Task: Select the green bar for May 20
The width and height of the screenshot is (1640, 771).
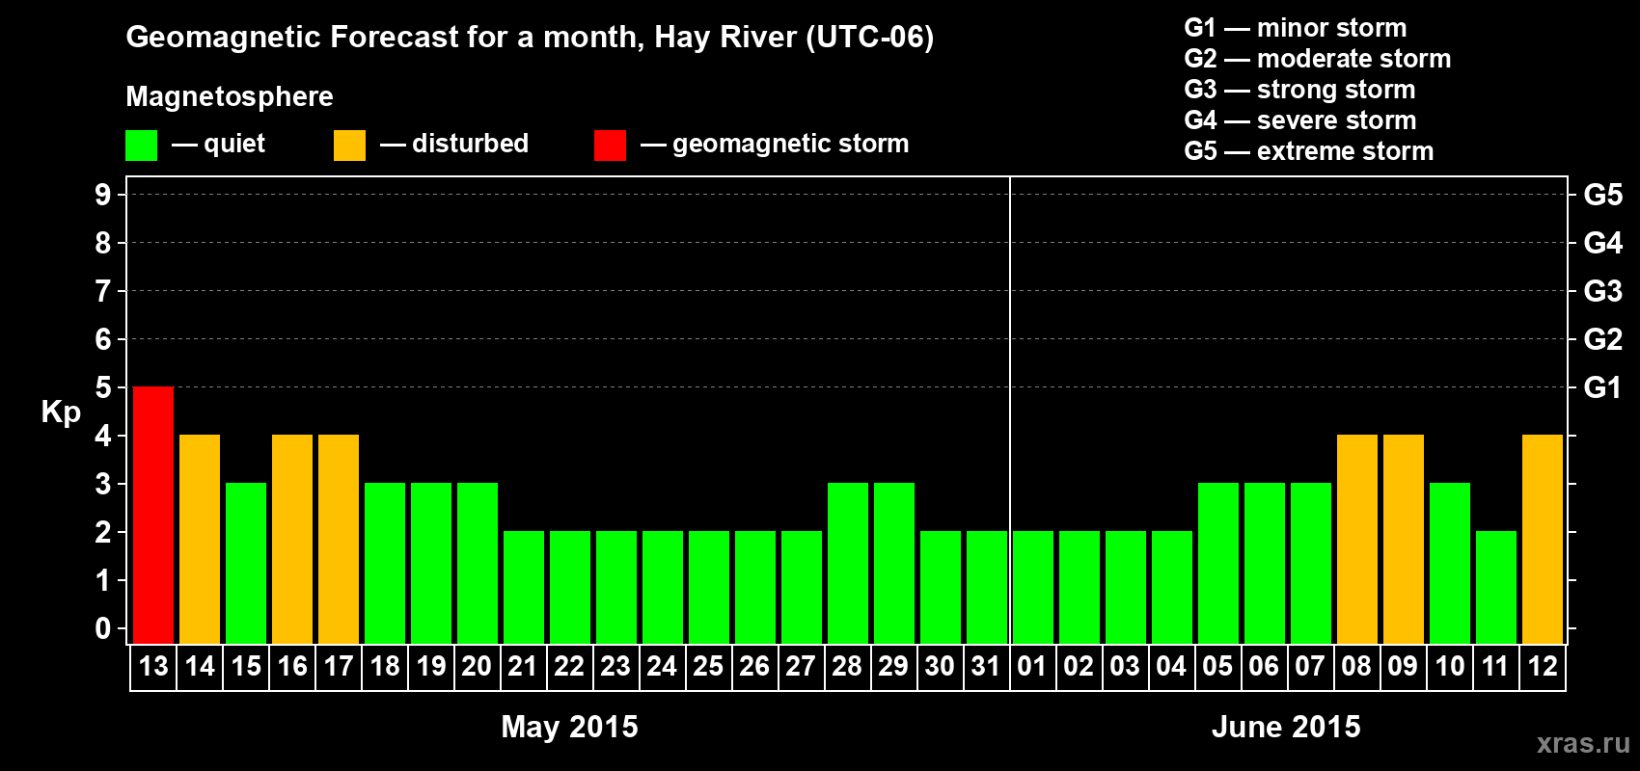Action: tap(478, 563)
